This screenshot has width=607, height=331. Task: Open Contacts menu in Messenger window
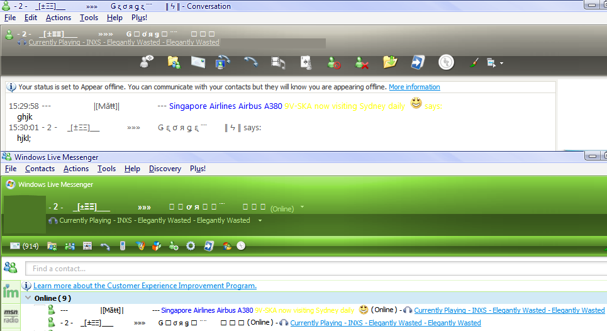pos(40,169)
